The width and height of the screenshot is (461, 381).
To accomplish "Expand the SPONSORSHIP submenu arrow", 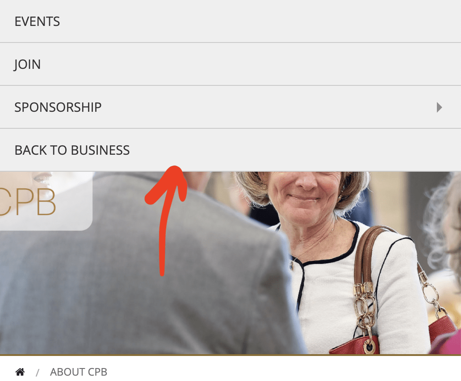I will point(439,107).
